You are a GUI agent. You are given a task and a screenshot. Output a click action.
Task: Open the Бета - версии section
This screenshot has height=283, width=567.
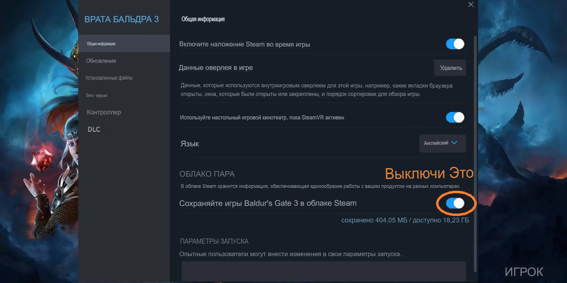click(97, 95)
